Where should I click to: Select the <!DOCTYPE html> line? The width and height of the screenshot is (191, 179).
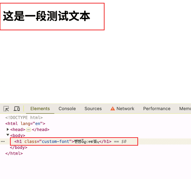[x=24, y=118]
